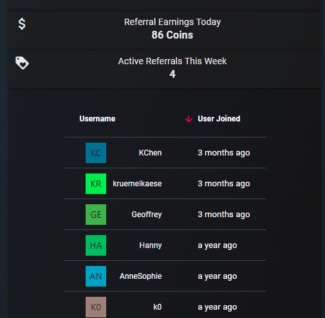Click the Referral Earnings Today card
This screenshot has width=325, height=318.
165,30
